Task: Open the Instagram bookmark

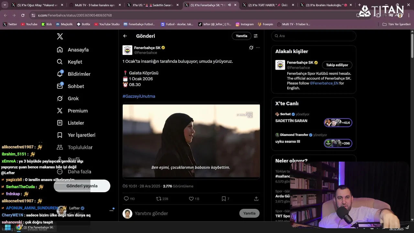Action: (245, 24)
